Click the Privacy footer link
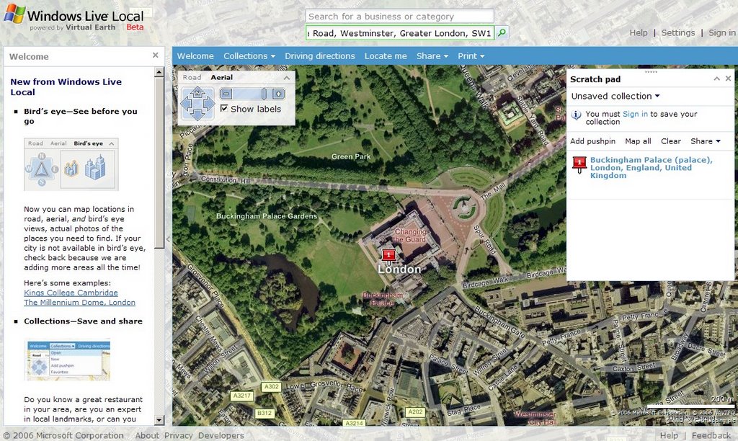 click(178, 435)
